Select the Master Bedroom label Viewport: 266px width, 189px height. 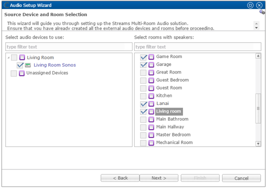(173, 134)
